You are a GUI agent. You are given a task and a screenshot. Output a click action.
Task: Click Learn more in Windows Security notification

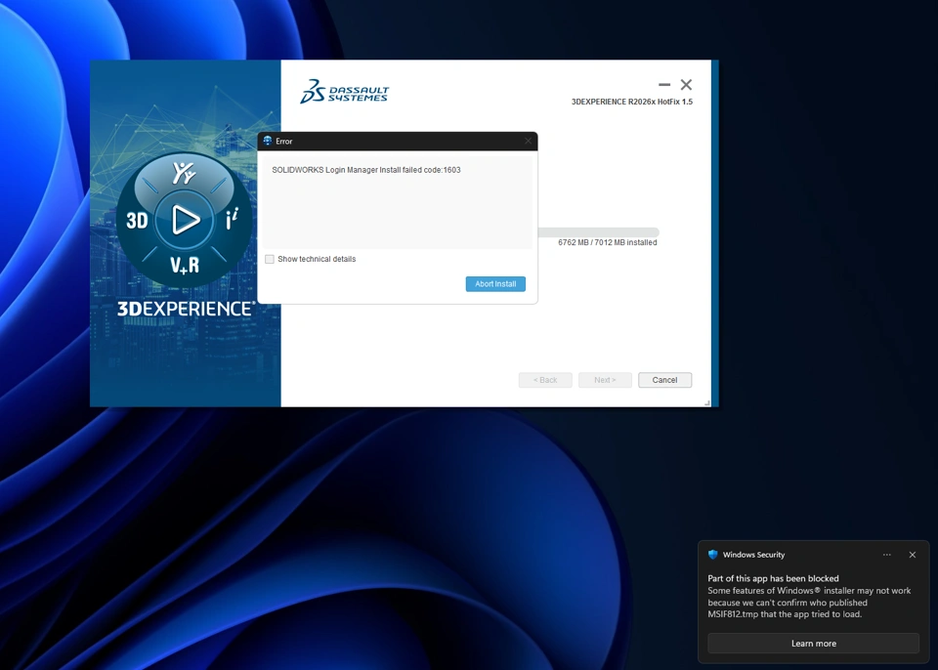pos(814,643)
